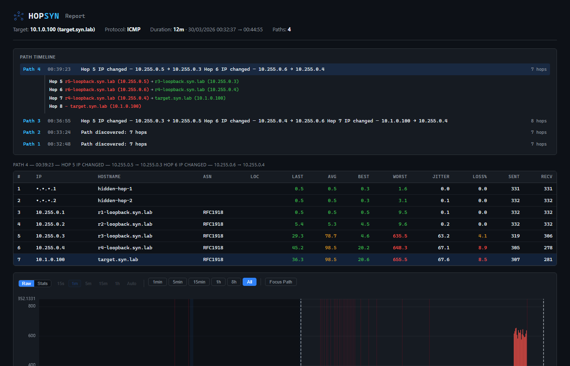570x366 pixels.
Task: Click the Focus Path button
Action: 281,281
